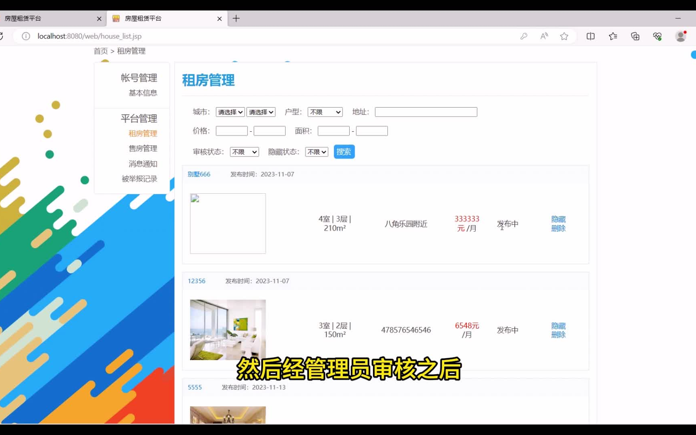Image resolution: width=696 pixels, height=435 pixels.
Task: Click the 3室 | 2层 | 150m² details
Action: pyautogui.click(x=335, y=330)
